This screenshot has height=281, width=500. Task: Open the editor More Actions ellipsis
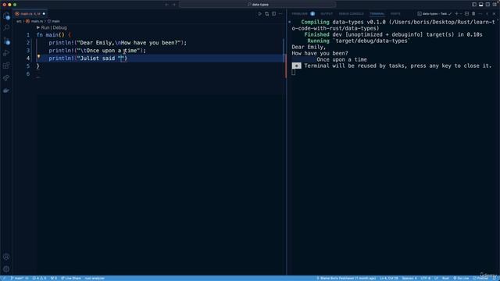pyautogui.click(x=280, y=14)
